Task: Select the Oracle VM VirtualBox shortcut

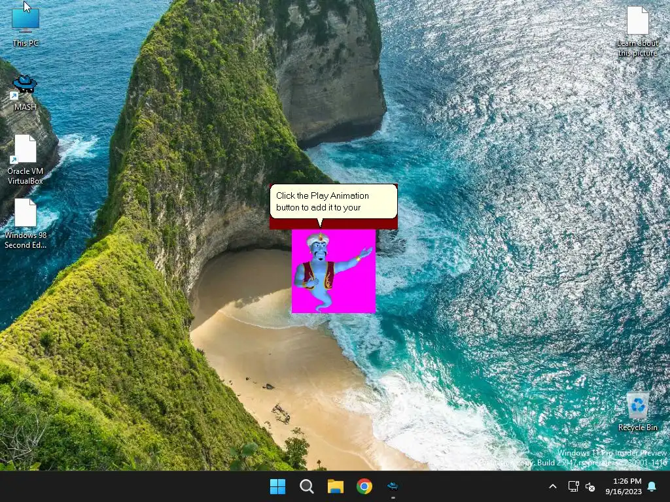Action: 26,159
